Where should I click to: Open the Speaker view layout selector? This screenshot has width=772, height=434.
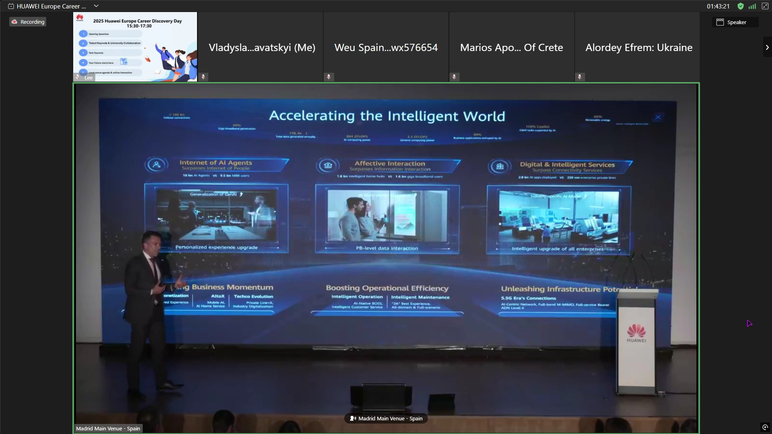coord(735,22)
